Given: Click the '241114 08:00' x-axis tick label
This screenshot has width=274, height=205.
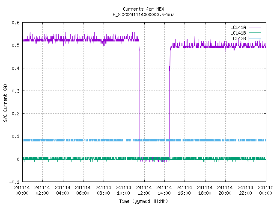Looking at the screenshot, I should coord(103,190).
